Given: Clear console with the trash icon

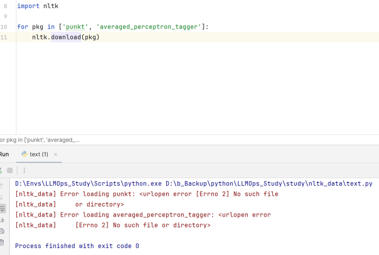Looking at the screenshot, I should 2,242.
